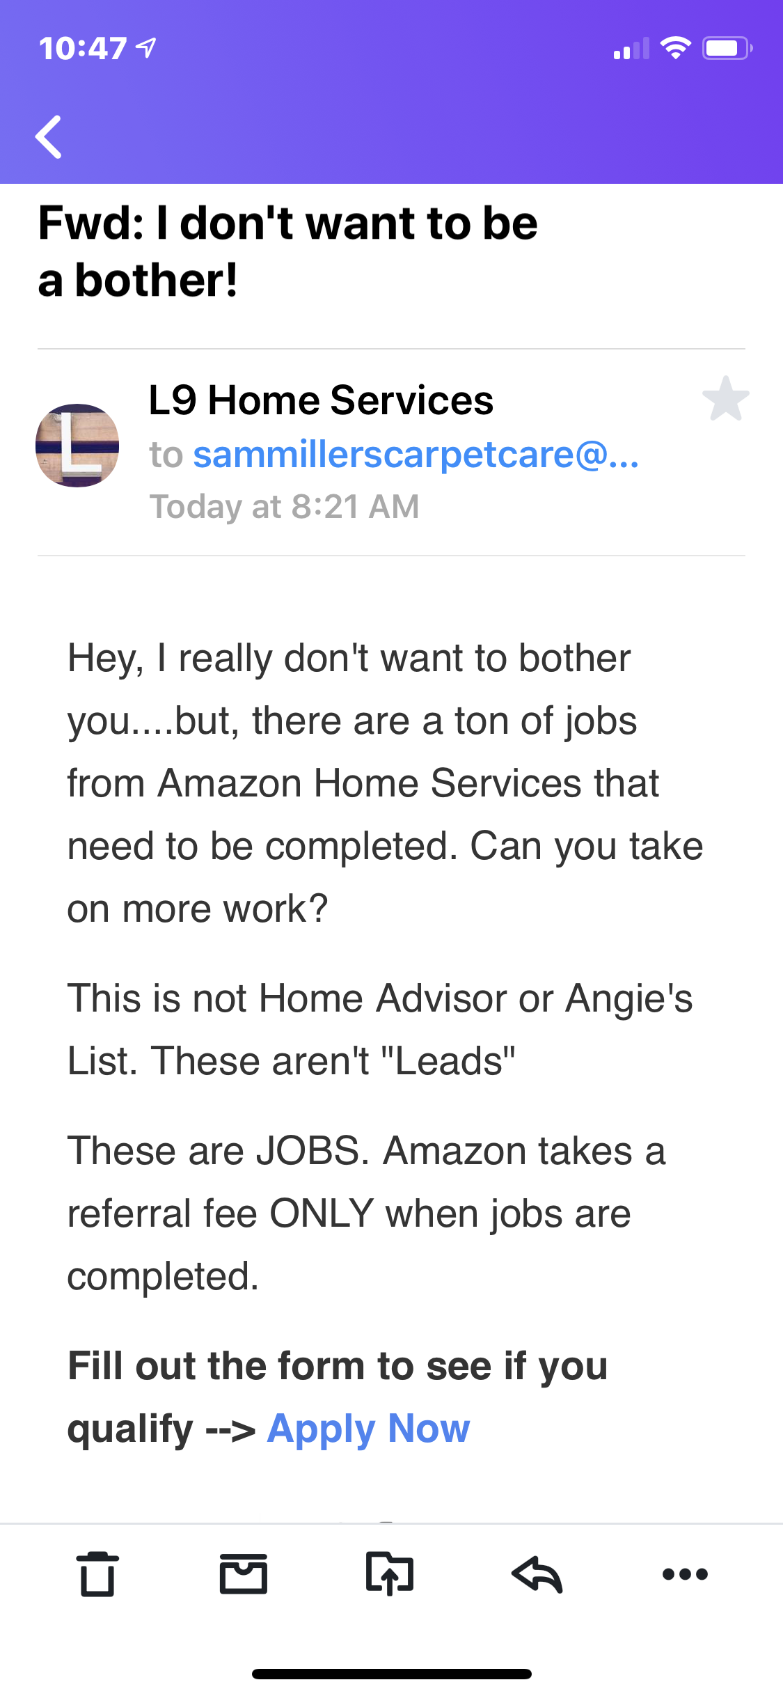Open the Apply Now link

(x=368, y=1429)
